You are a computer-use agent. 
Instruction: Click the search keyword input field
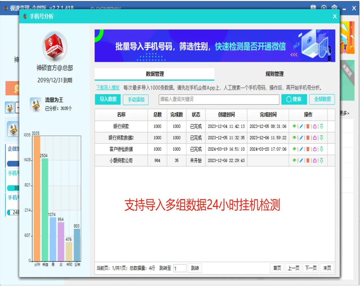(219, 100)
